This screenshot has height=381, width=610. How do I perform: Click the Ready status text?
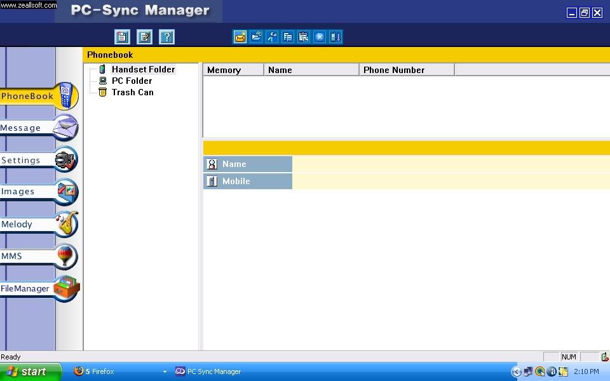(x=11, y=357)
